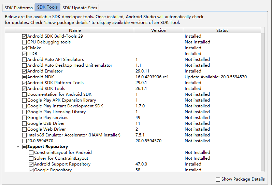The image size is (272, 185).
Task: Sort by the Version column header
Action: (x=158, y=30)
